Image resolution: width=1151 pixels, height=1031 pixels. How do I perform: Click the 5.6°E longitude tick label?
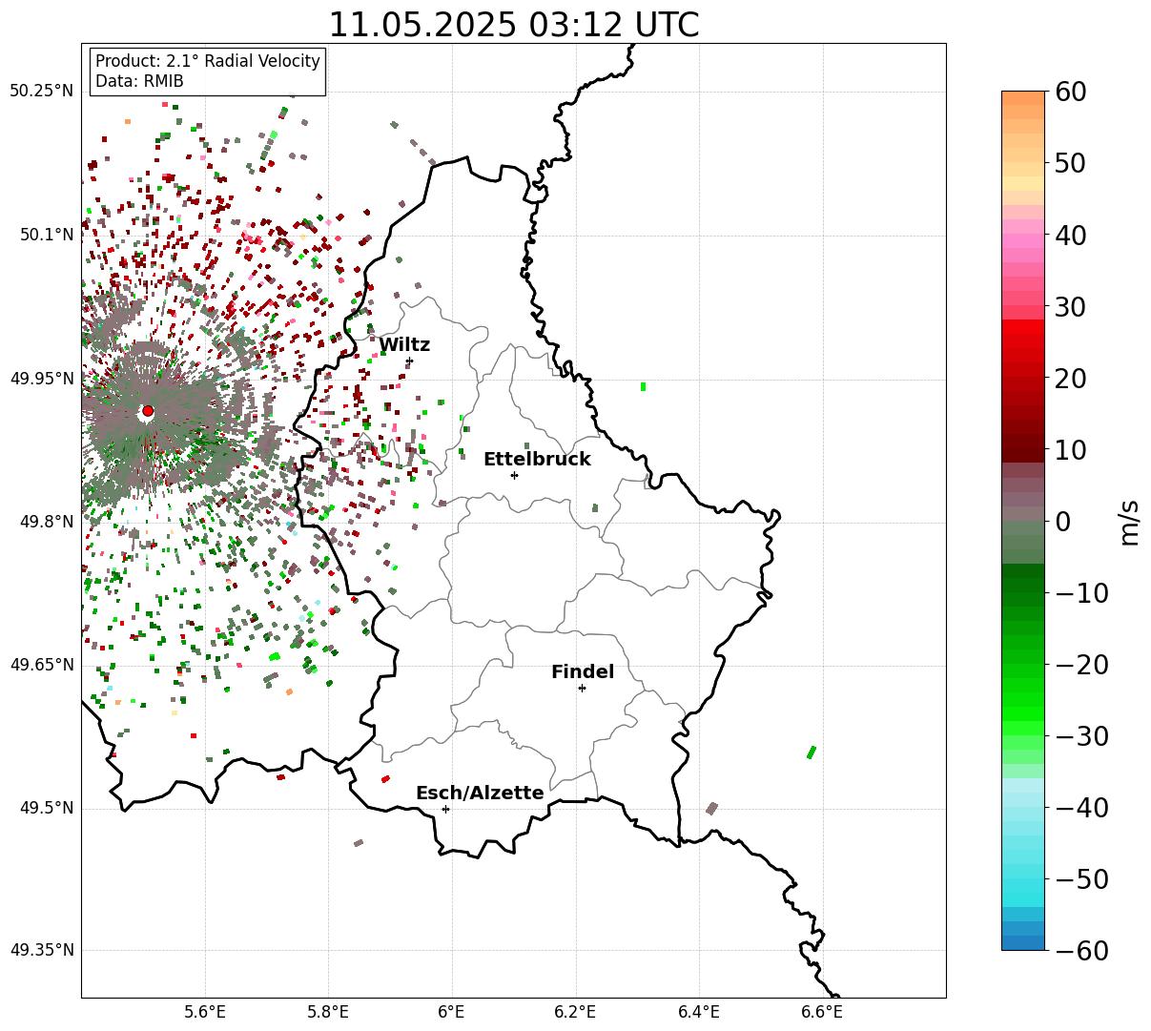pyautogui.click(x=205, y=1013)
